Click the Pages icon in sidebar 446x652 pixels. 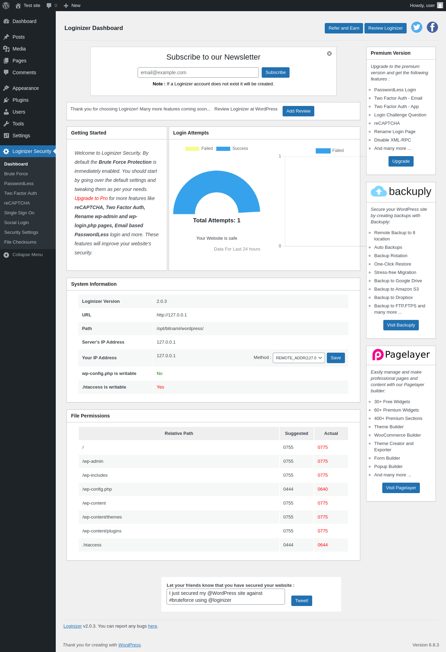(6, 61)
